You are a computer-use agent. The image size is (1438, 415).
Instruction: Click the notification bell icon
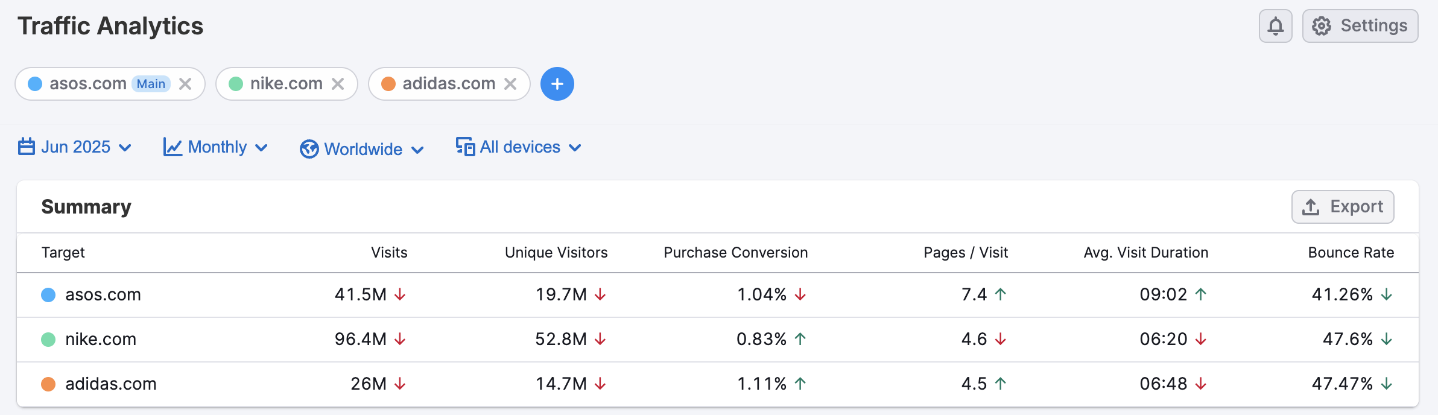[1275, 26]
